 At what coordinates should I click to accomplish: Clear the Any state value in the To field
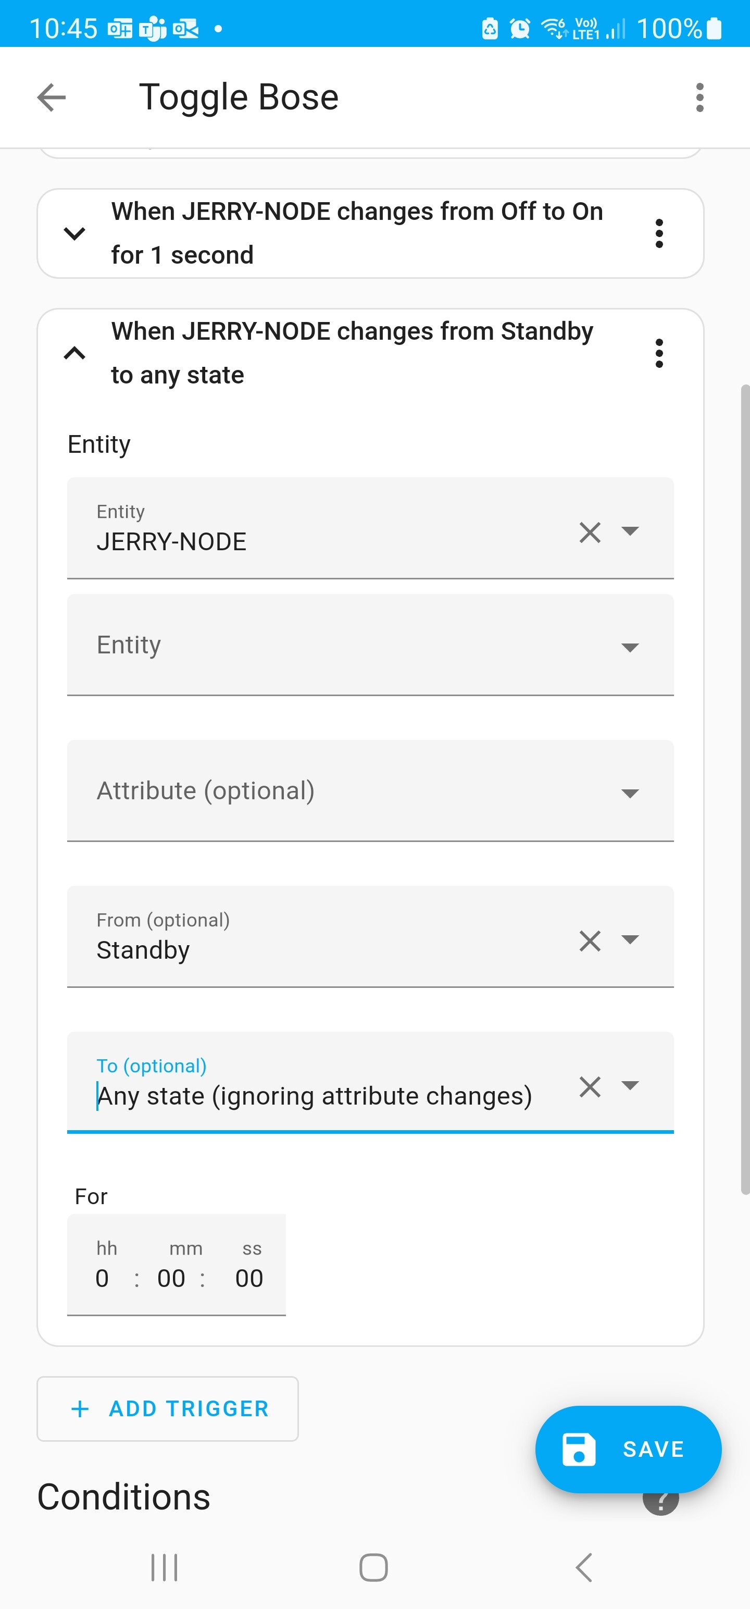[x=590, y=1087]
